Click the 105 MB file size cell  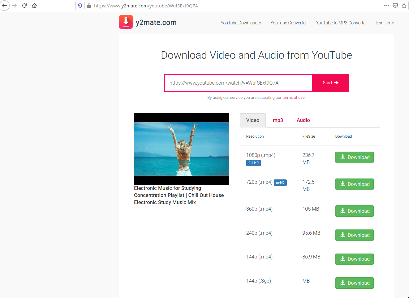click(312, 211)
